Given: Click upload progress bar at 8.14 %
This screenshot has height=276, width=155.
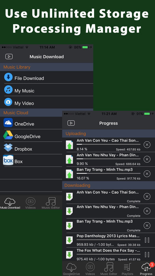Looking at the screenshot, I should click(x=108, y=144).
